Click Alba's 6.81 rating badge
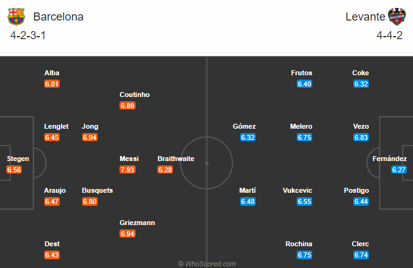The width and height of the screenshot is (413, 268). 52,84
